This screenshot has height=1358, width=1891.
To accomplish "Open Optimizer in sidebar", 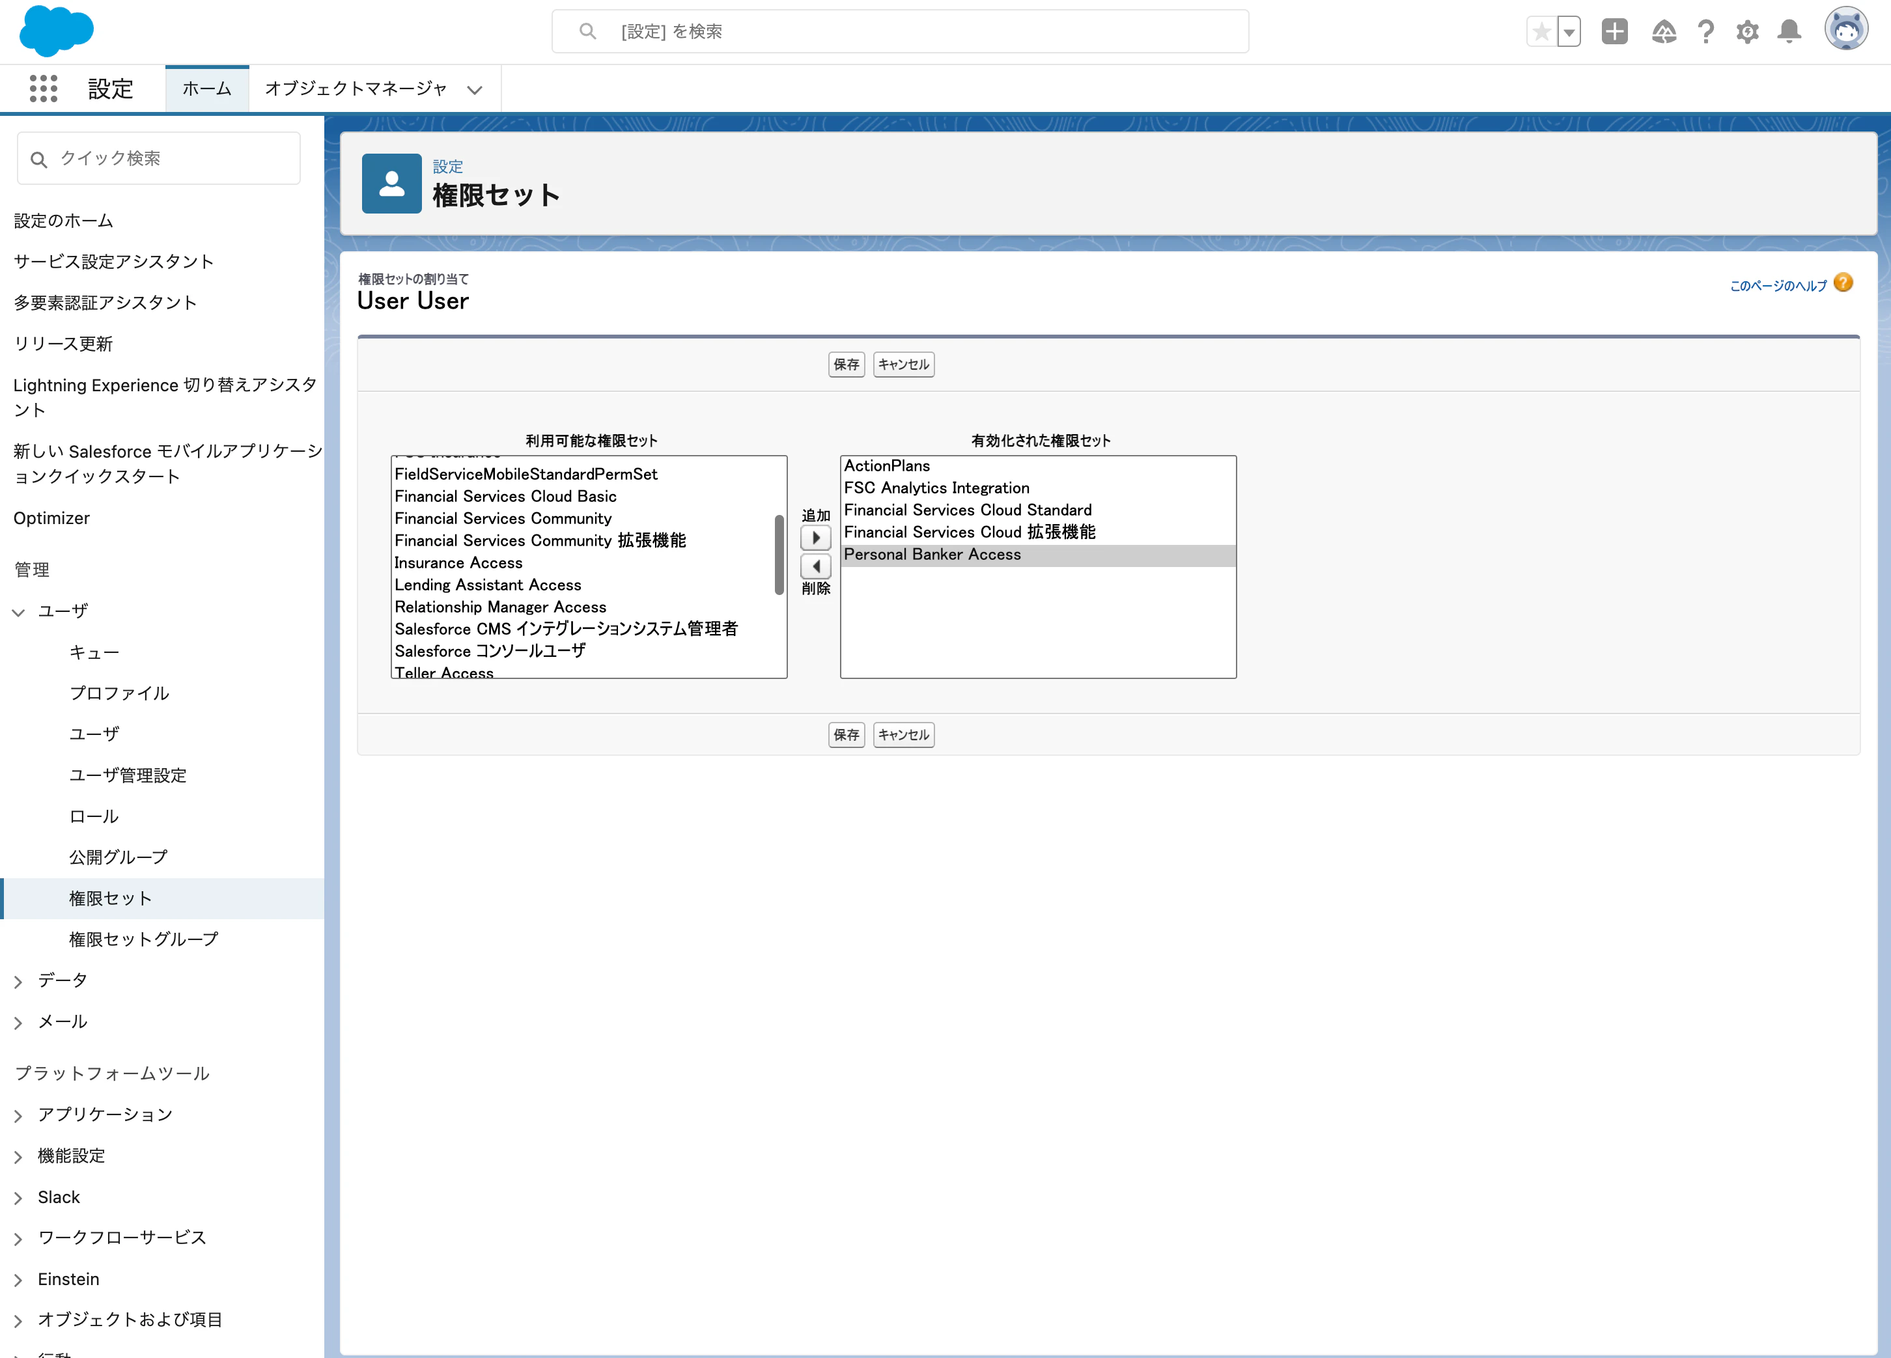I will pyautogui.click(x=51, y=518).
